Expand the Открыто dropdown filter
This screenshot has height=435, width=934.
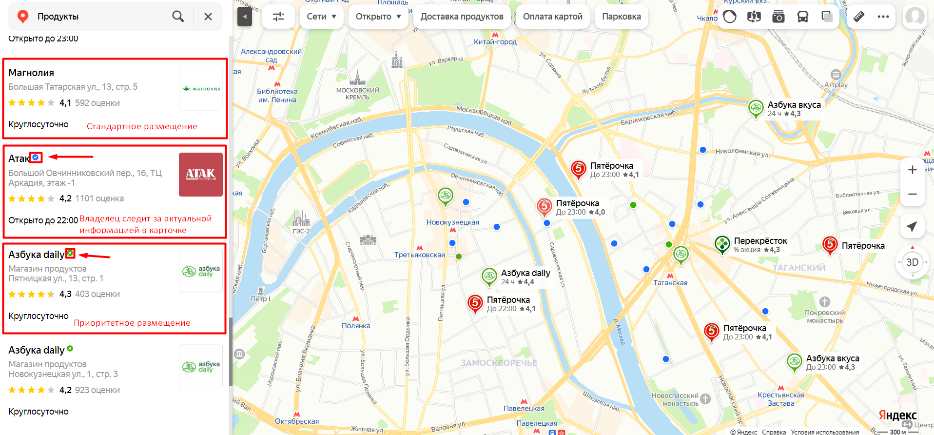(x=378, y=17)
